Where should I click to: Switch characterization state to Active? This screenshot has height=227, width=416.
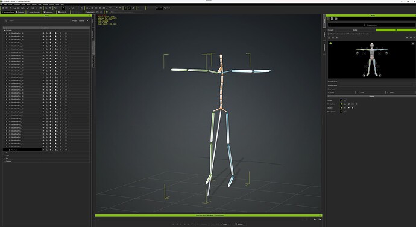coord(355,30)
